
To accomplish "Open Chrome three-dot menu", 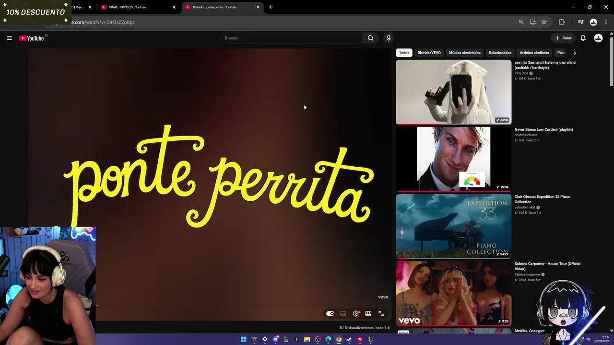I will [x=606, y=22].
